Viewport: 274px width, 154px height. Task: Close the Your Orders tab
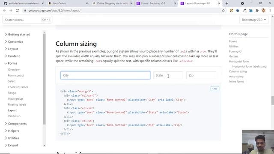[87, 3]
